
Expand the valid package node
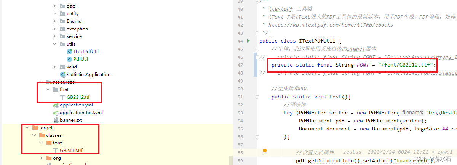54,67
